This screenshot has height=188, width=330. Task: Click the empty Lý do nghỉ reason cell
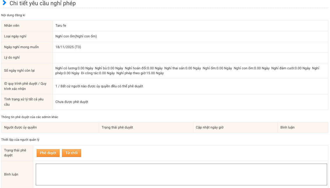pyautogui.click(x=190, y=58)
